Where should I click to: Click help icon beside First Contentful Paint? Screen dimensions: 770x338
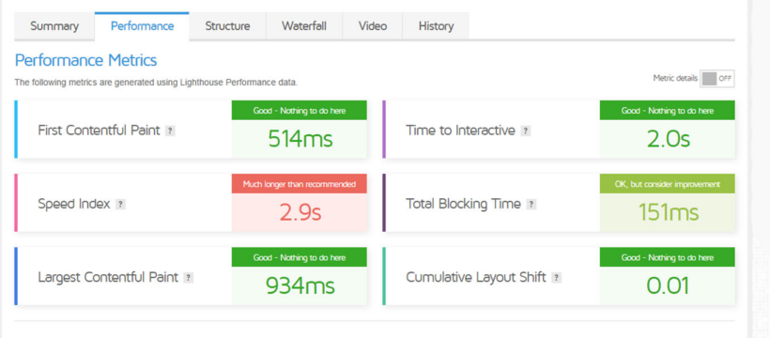click(170, 131)
